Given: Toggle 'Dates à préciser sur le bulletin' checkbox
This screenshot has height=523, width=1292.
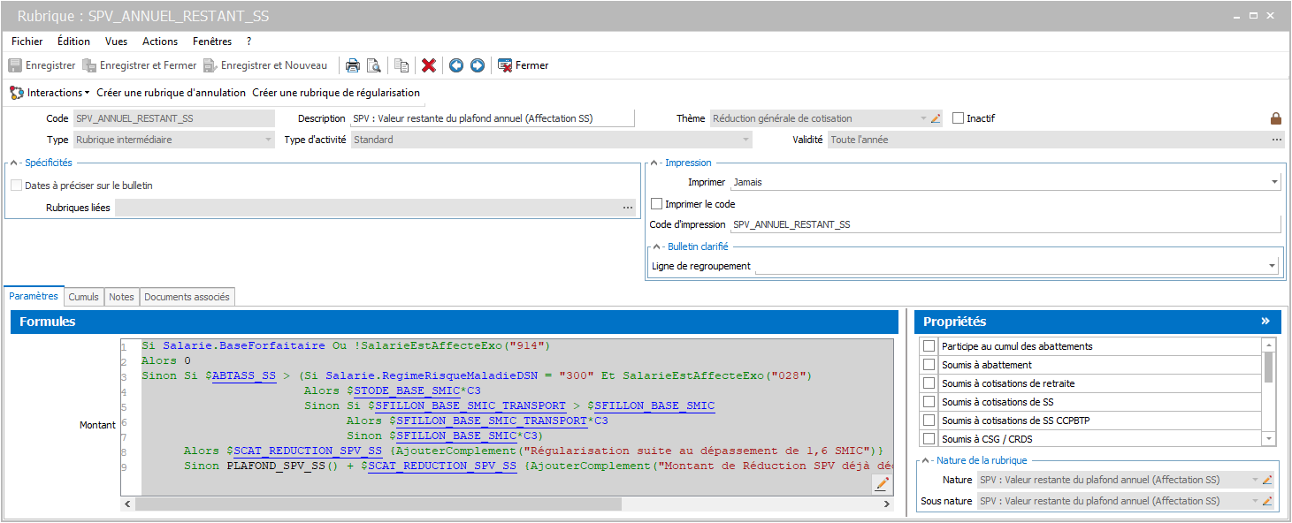Looking at the screenshot, I should coord(16,186).
